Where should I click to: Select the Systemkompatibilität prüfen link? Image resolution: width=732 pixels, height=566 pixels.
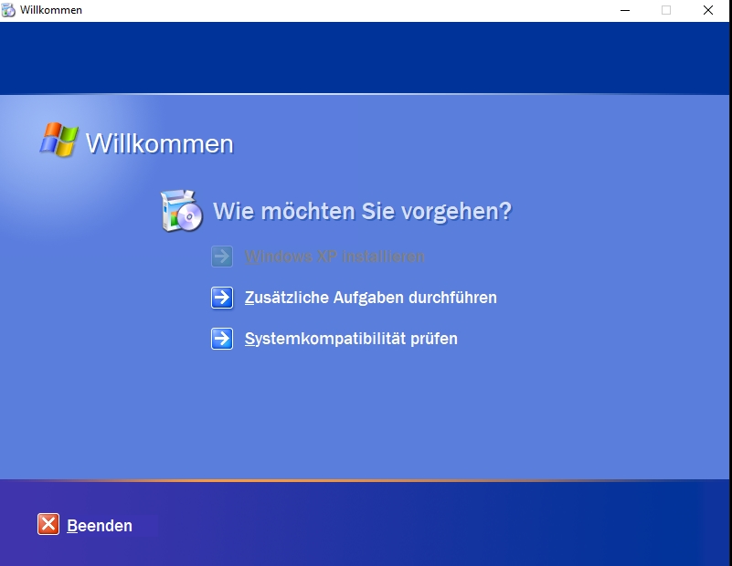[x=351, y=339]
